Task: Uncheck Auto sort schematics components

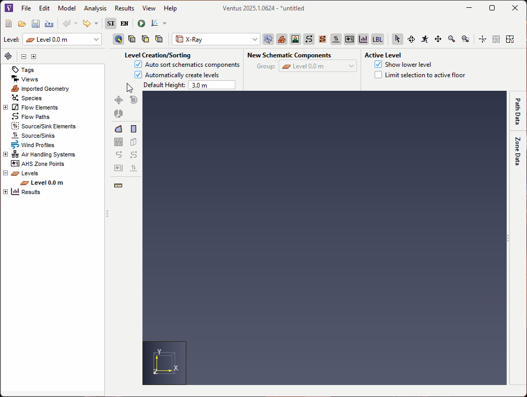Action: click(x=138, y=64)
